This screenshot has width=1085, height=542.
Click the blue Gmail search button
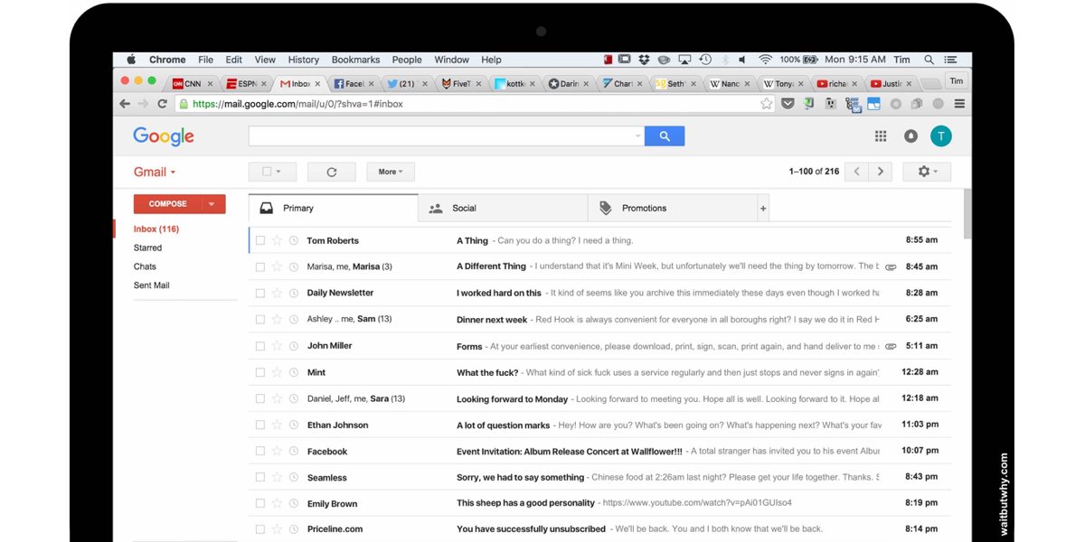(665, 136)
